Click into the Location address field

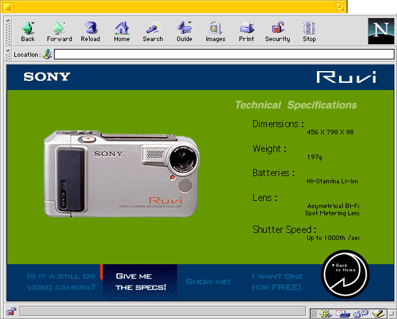coord(224,54)
